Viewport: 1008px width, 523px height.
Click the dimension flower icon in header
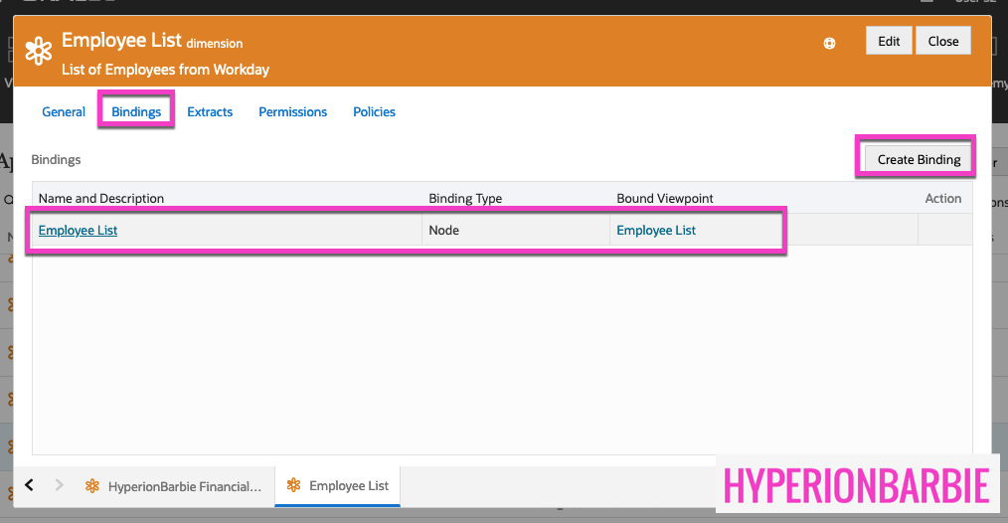point(39,51)
